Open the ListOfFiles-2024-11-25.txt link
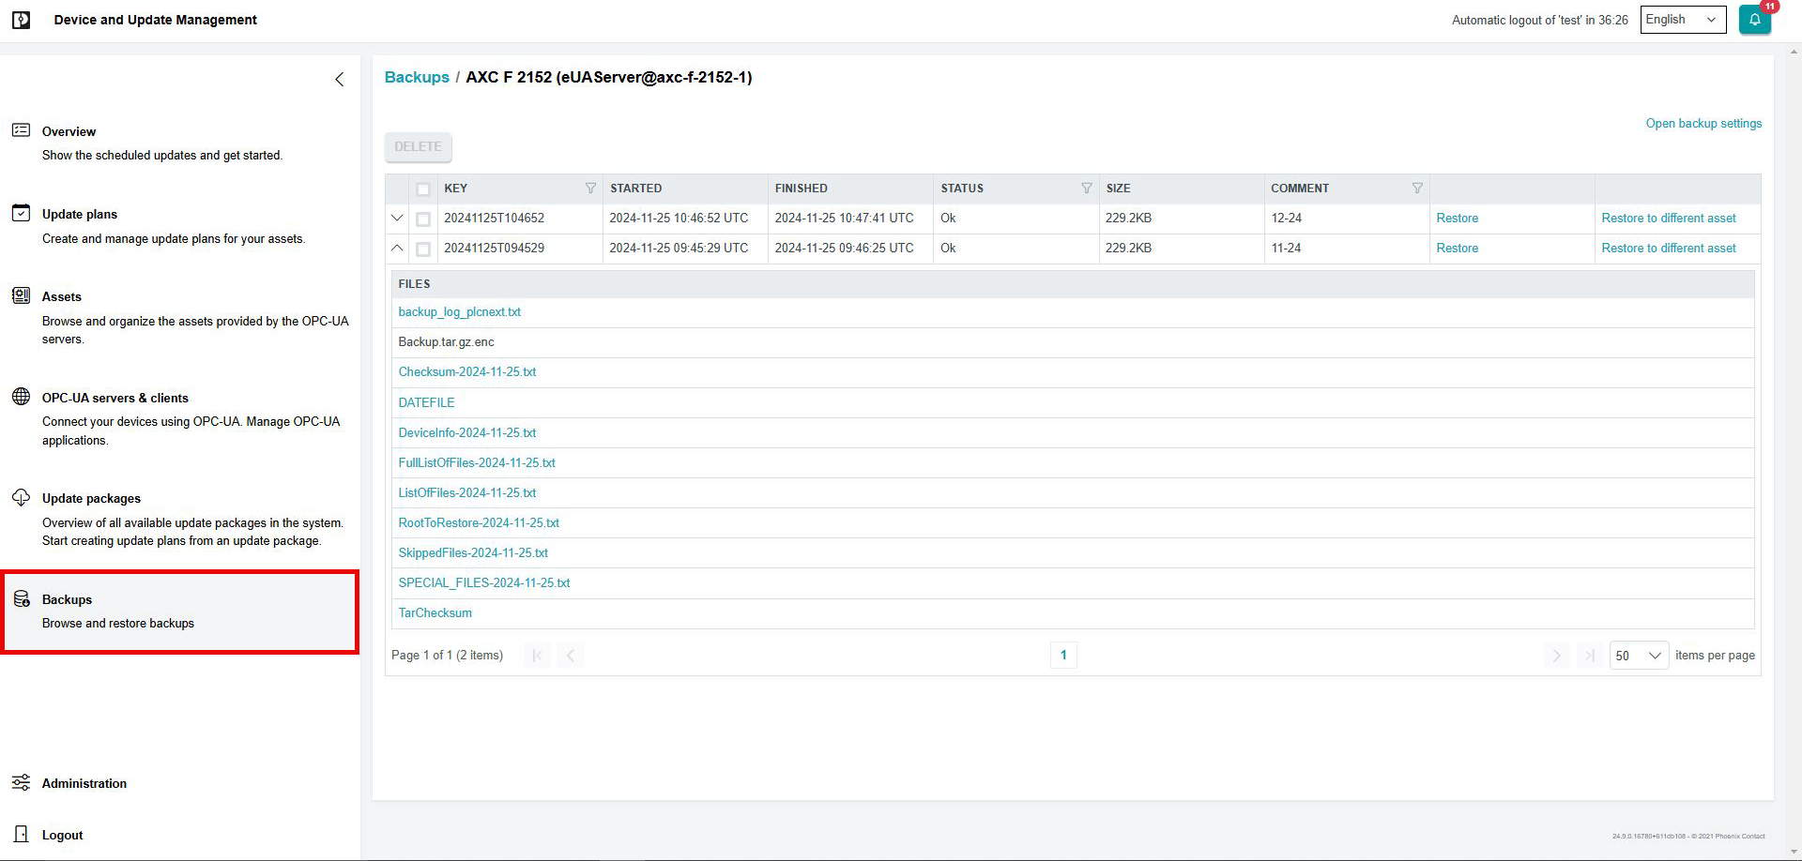This screenshot has width=1802, height=861. (467, 493)
